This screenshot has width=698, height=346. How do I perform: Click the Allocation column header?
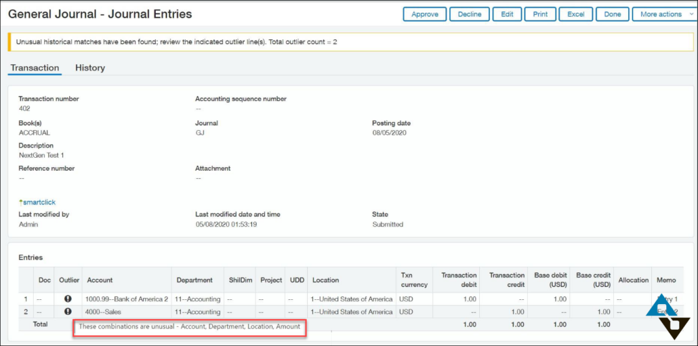(634, 280)
